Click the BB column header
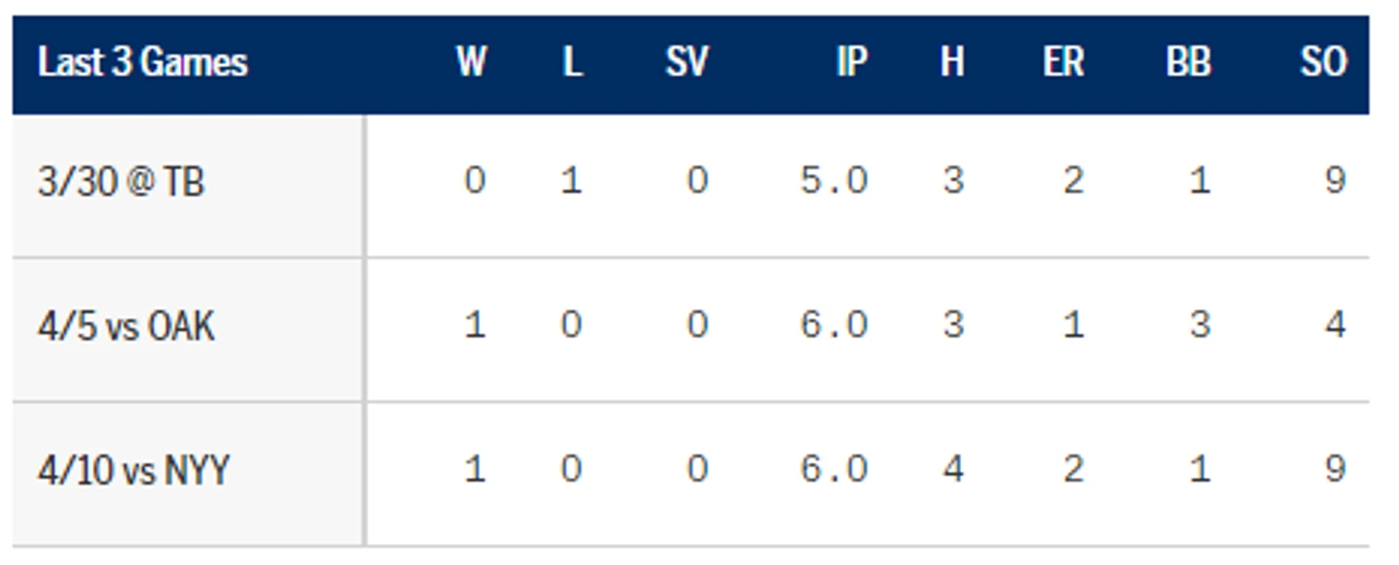Viewport: 1399px width, 565px height. [1188, 62]
